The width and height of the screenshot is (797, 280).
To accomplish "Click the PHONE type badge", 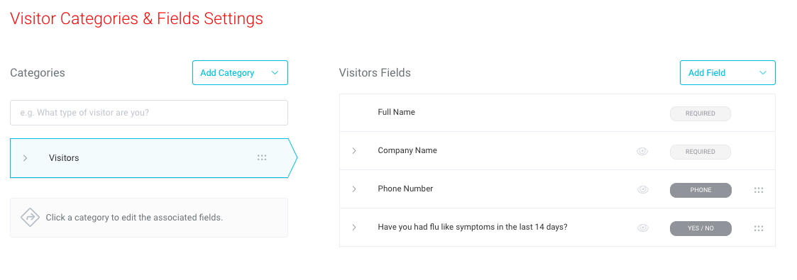I will pyautogui.click(x=700, y=190).
